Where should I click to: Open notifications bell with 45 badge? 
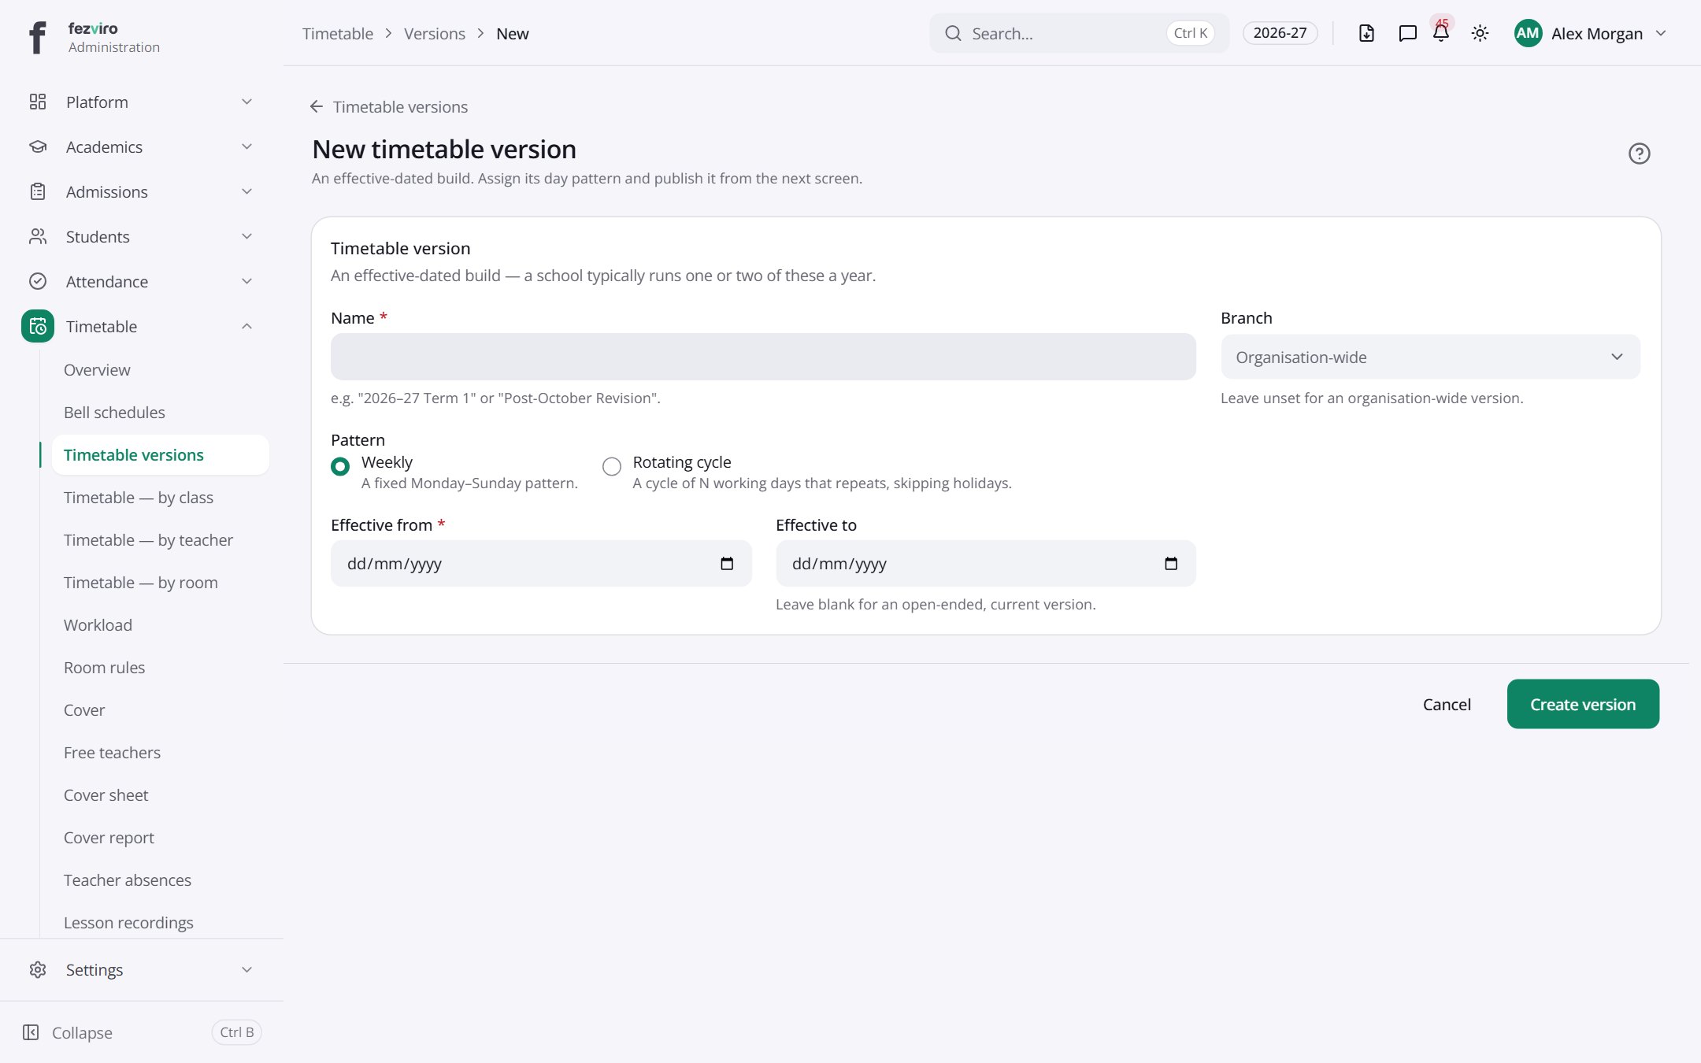(x=1441, y=31)
